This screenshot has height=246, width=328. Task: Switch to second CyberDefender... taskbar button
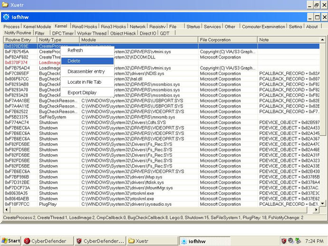pos(100,241)
